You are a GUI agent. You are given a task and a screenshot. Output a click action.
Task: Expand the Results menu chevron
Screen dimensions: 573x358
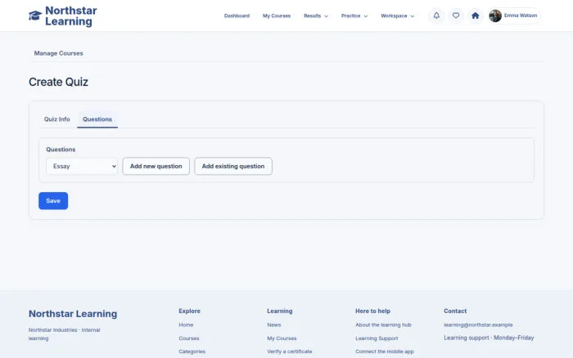(327, 16)
